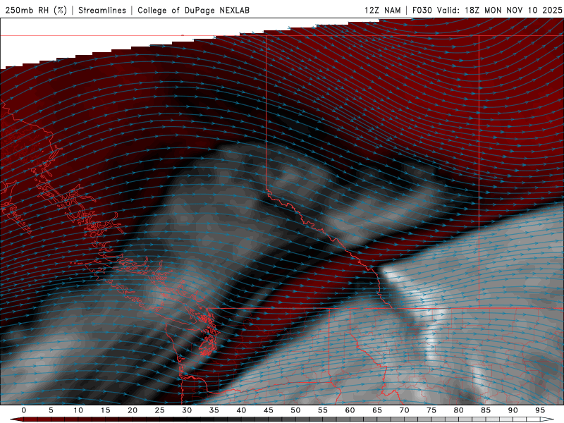564x423 pixels.
Task: Click the 5 value on the colorbar scale
Action: tap(51, 410)
